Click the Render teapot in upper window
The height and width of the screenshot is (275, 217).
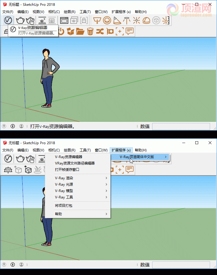pos(20,20)
